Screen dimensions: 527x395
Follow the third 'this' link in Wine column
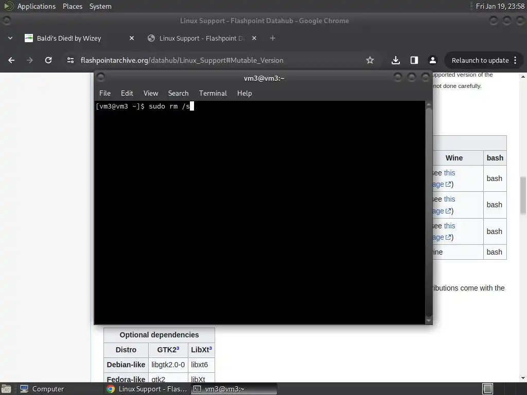point(449,226)
